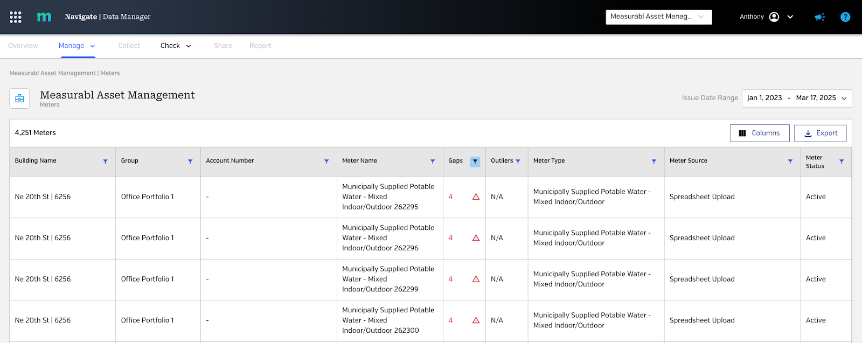Open the Issue Date Range picker

click(x=797, y=98)
